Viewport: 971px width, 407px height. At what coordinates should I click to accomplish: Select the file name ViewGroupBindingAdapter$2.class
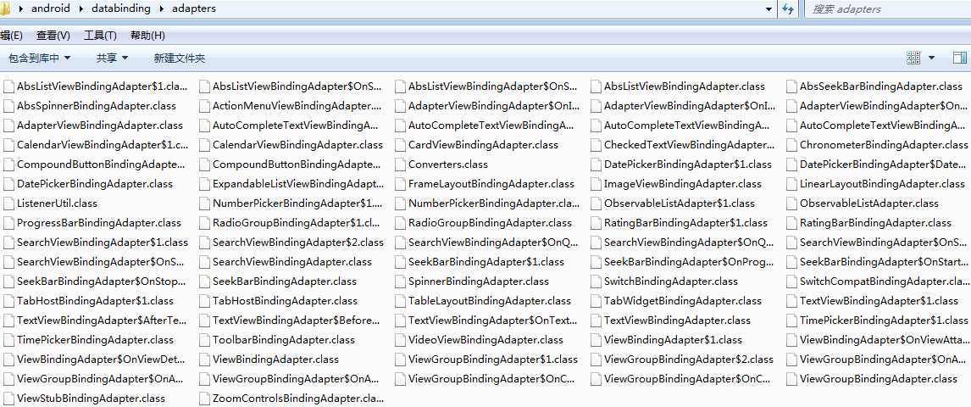689,360
